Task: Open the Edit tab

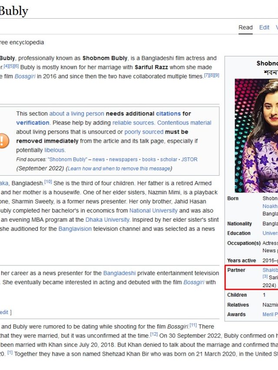Action: [264, 27]
